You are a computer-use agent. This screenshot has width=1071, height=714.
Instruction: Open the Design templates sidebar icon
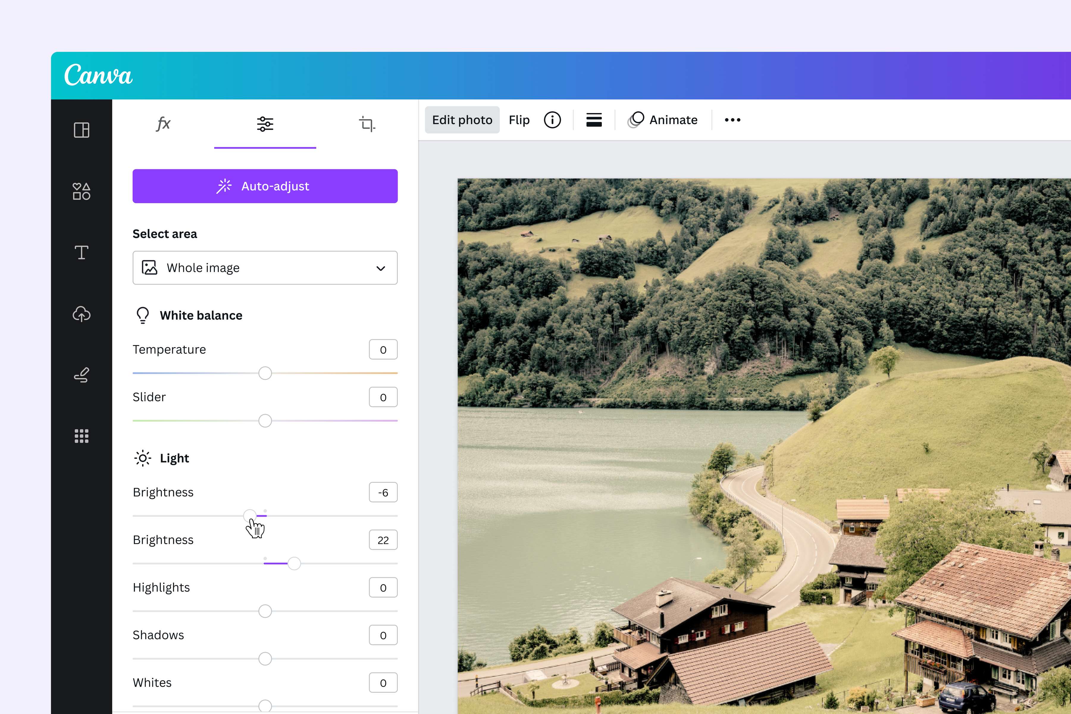(82, 130)
